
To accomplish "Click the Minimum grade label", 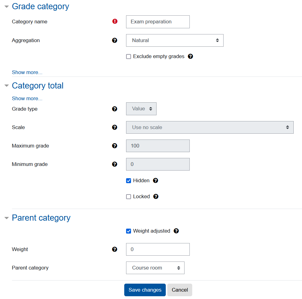I will [x=30, y=164].
